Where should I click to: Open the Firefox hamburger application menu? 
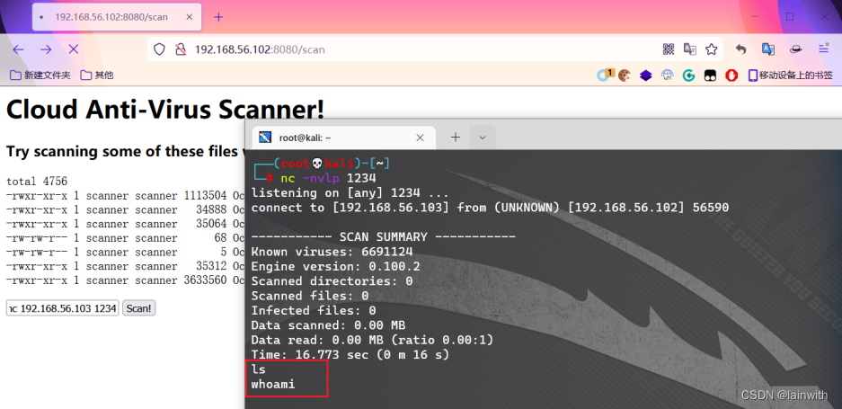point(823,49)
